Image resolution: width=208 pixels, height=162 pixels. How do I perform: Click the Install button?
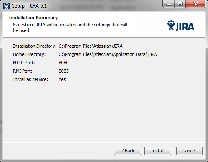(157, 151)
